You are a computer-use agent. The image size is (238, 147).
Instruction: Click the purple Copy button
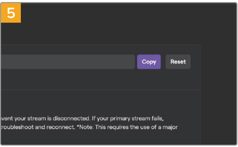point(149,62)
